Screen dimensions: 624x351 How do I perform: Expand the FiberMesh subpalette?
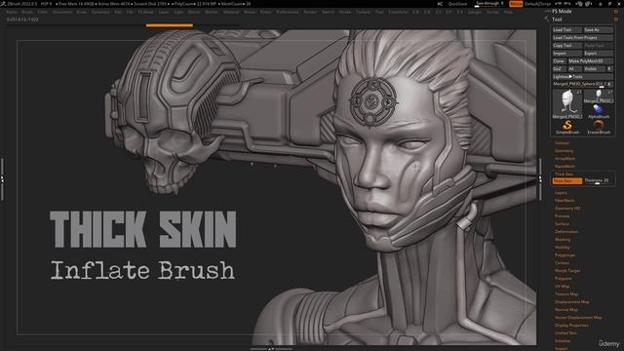[565, 201]
